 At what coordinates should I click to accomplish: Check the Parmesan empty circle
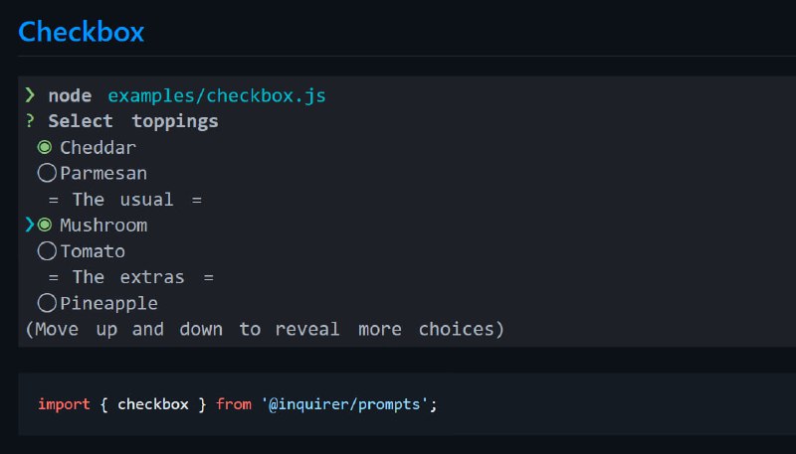(47, 173)
